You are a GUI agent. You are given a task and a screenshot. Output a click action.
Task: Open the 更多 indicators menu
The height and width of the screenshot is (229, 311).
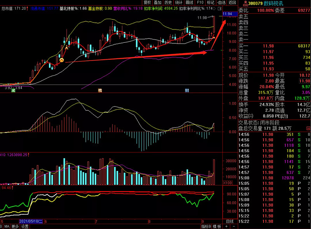(x=15, y=226)
